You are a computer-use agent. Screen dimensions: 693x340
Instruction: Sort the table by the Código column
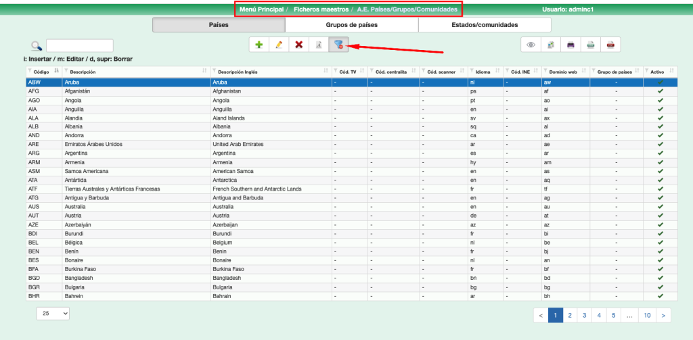[56, 72]
